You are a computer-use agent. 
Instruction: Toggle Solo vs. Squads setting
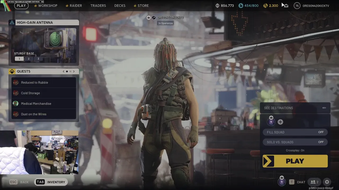[295, 142]
